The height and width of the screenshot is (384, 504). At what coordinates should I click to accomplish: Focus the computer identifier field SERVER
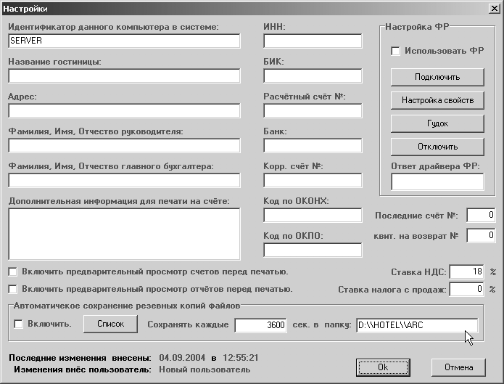click(x=124, y=41)
